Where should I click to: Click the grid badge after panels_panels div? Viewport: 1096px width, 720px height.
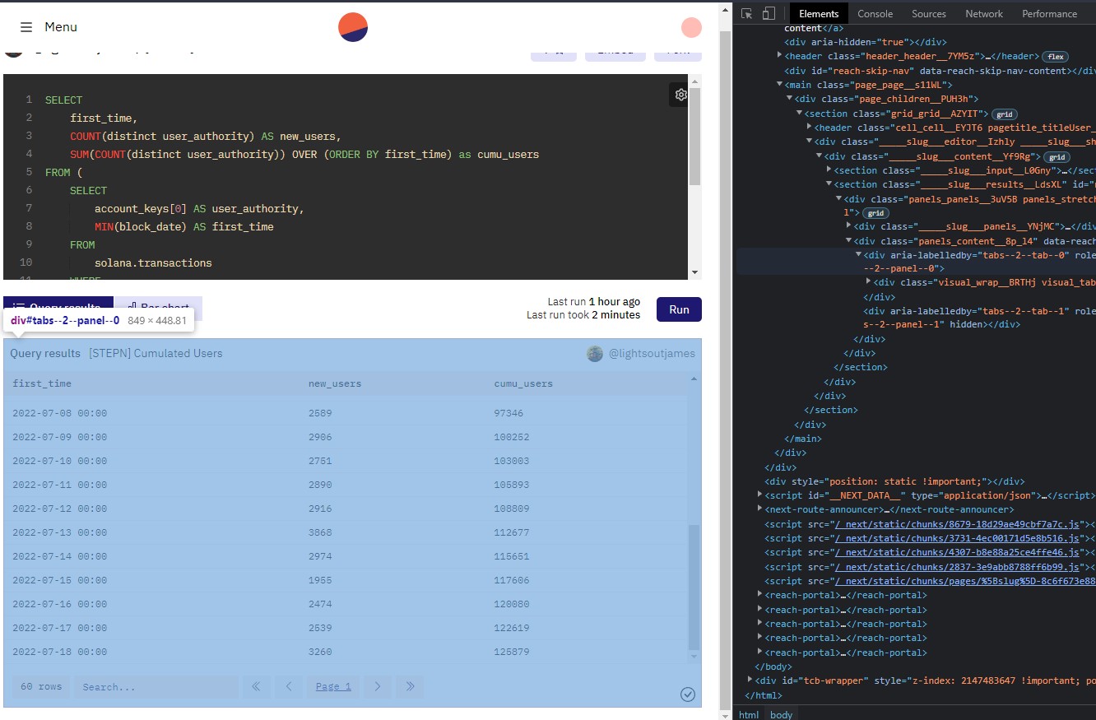(x=875, y=213)
